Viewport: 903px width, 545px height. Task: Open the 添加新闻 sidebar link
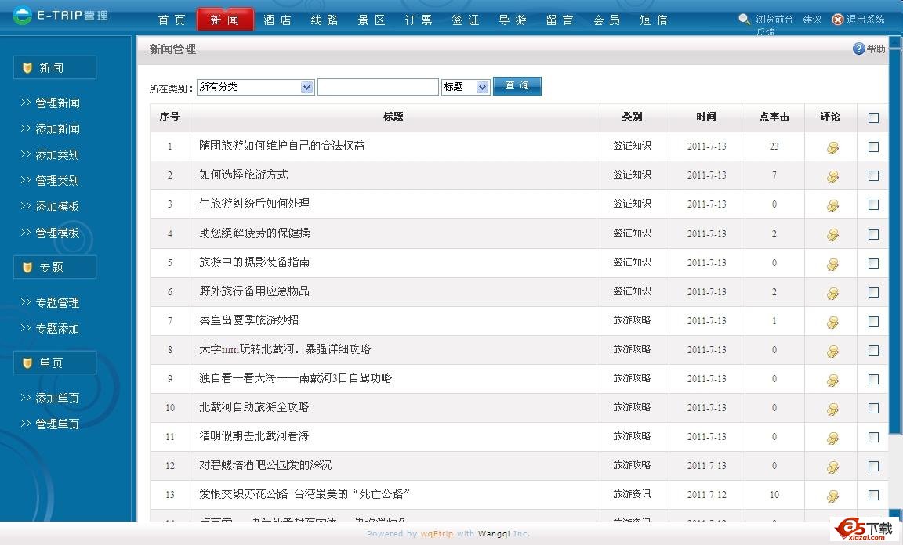57,129
